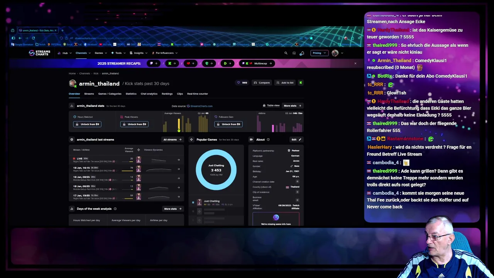Add Channel creation date with plus icon
The height and width of the screenshot is (278, 494).
(x=297, y=181)
